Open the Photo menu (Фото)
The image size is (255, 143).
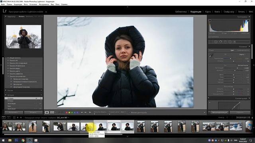pos(25,4)
